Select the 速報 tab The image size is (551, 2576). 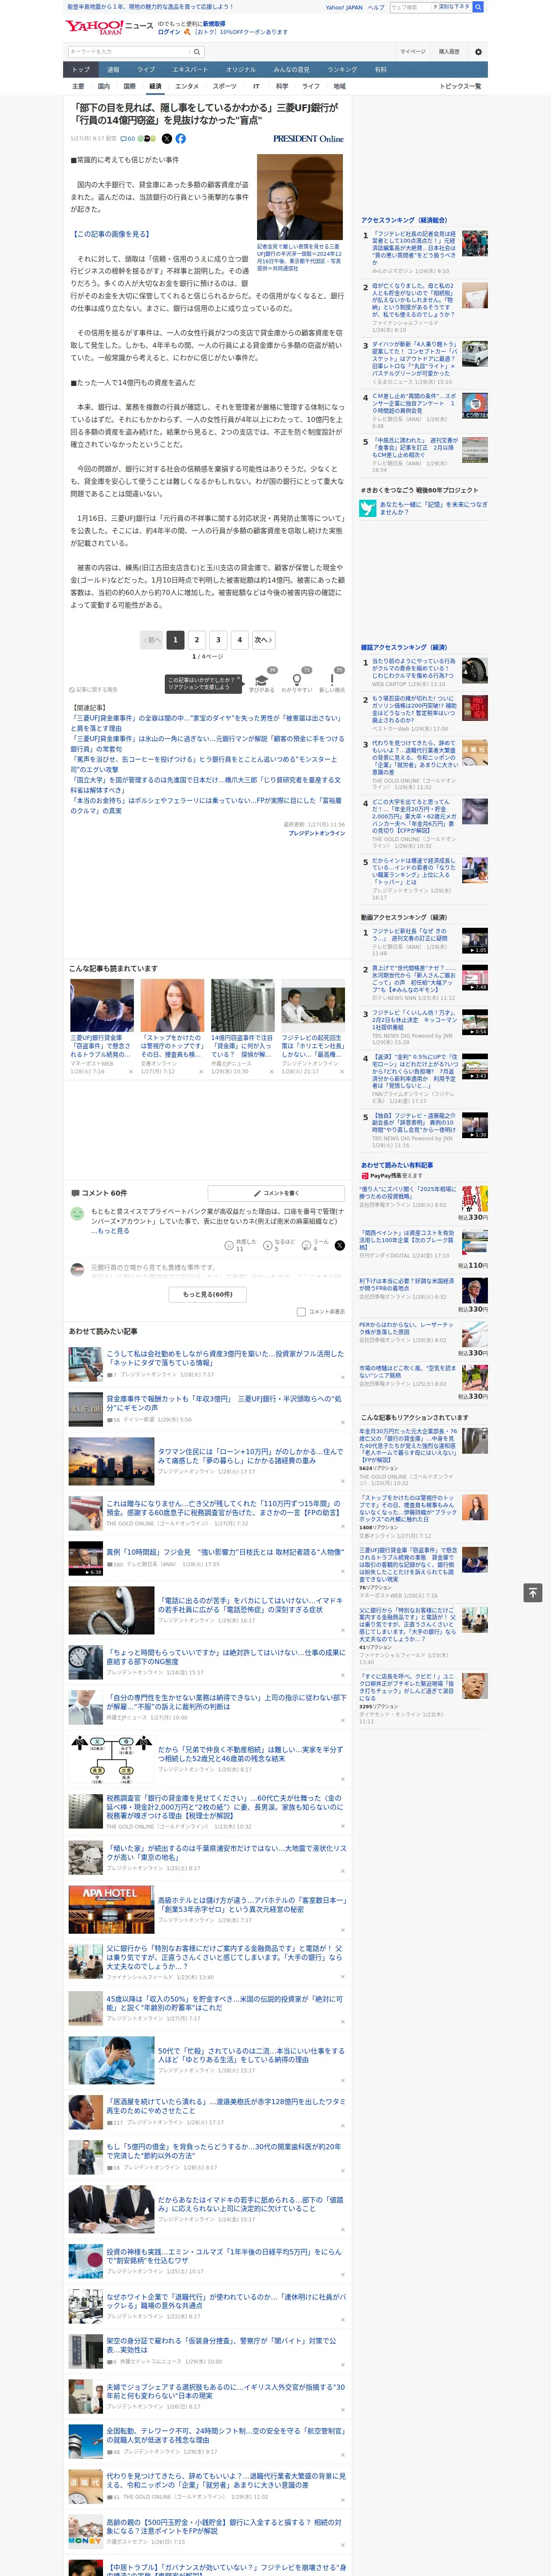(113, 69)
